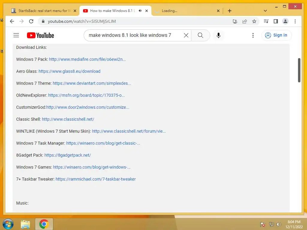Open the 7+ Taskbar Tweaker rammichael link

(96, 179)
